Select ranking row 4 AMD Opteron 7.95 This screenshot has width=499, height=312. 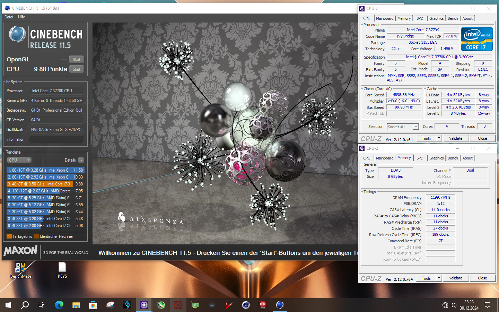(45, 191)
